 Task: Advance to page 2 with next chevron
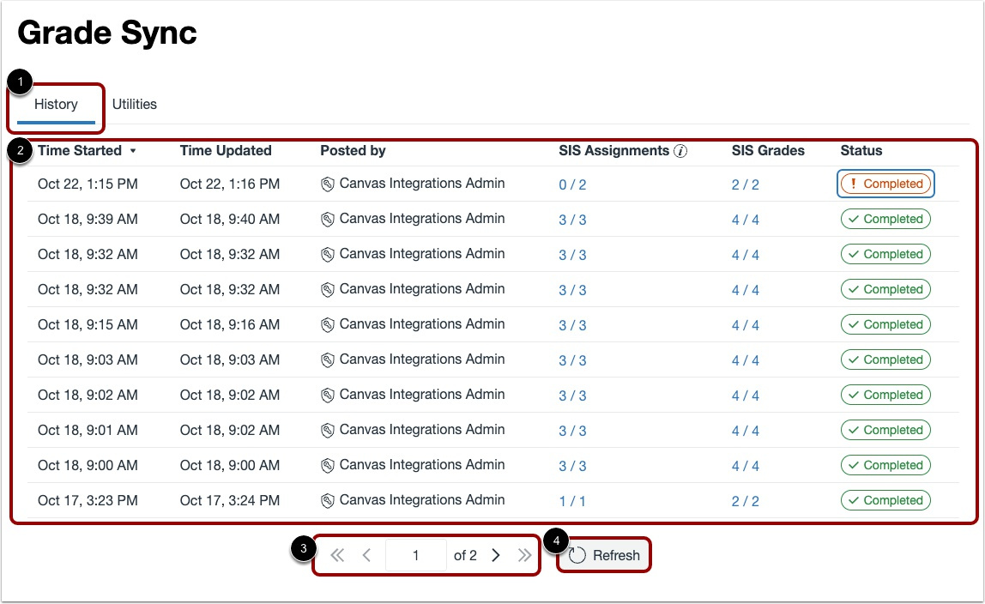495,555
